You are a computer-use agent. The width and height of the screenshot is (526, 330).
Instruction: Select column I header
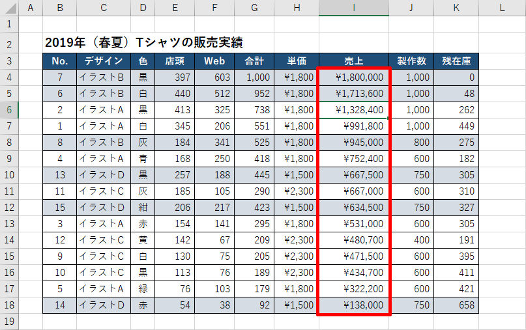[x=354, y=8]
